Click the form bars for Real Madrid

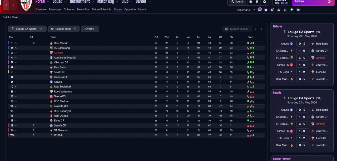(x=250, y=43)
